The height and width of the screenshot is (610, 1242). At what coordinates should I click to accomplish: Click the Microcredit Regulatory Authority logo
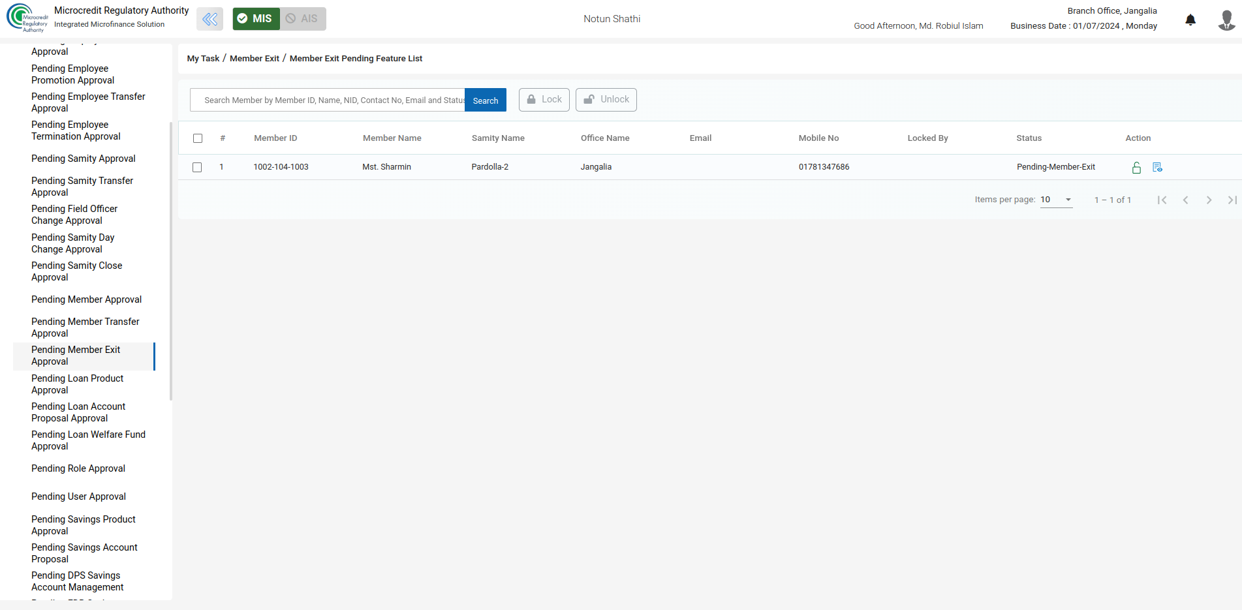(27, 18)
